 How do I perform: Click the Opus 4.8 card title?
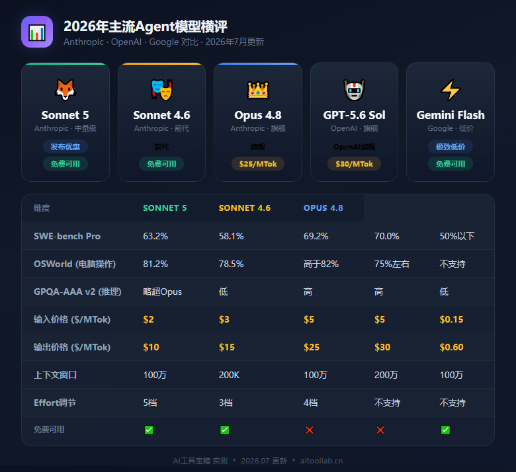(x=258, y=115)
